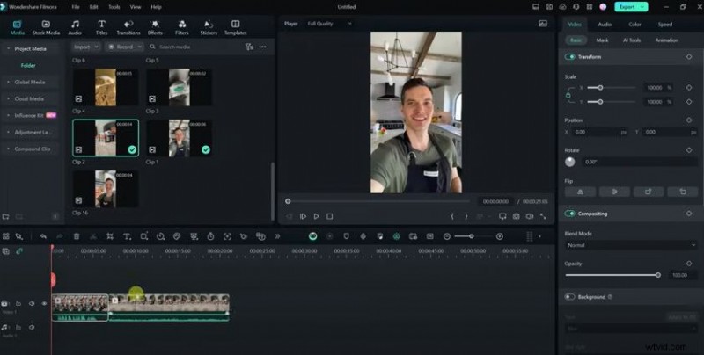Click the text tool in timeline toolbar
The image size is (704, 355).
127,236
